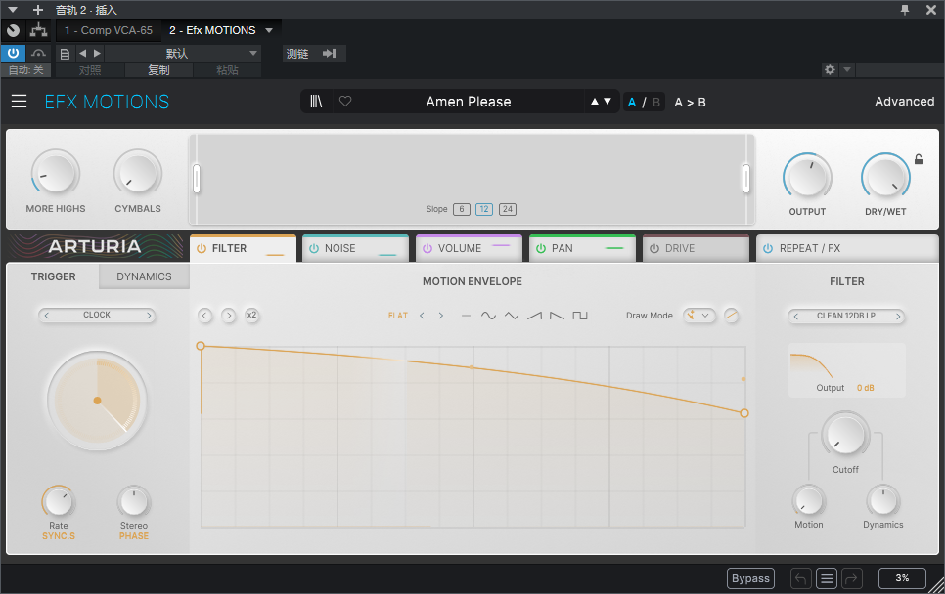Image resolution: width=945 pixels, height=594 pixels.
Task: Open the track menu triangle at top-left
Action: coord(13,10)
